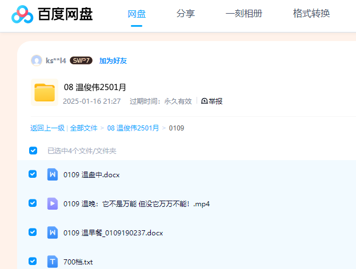This screenshot has width=356, height=269.
Task: Click the 过期时间：永久有效 text
Action: coord(161,101)
